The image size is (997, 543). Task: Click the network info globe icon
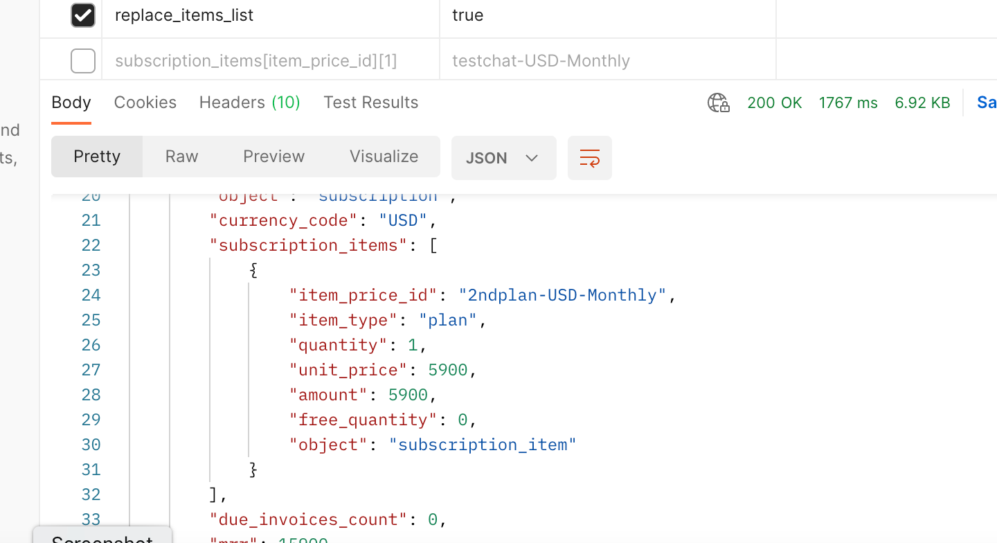718,103
